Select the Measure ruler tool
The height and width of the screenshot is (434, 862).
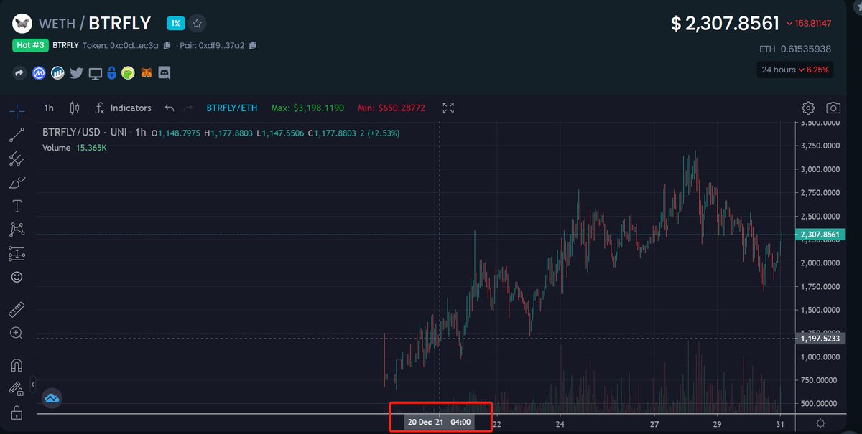16,308
